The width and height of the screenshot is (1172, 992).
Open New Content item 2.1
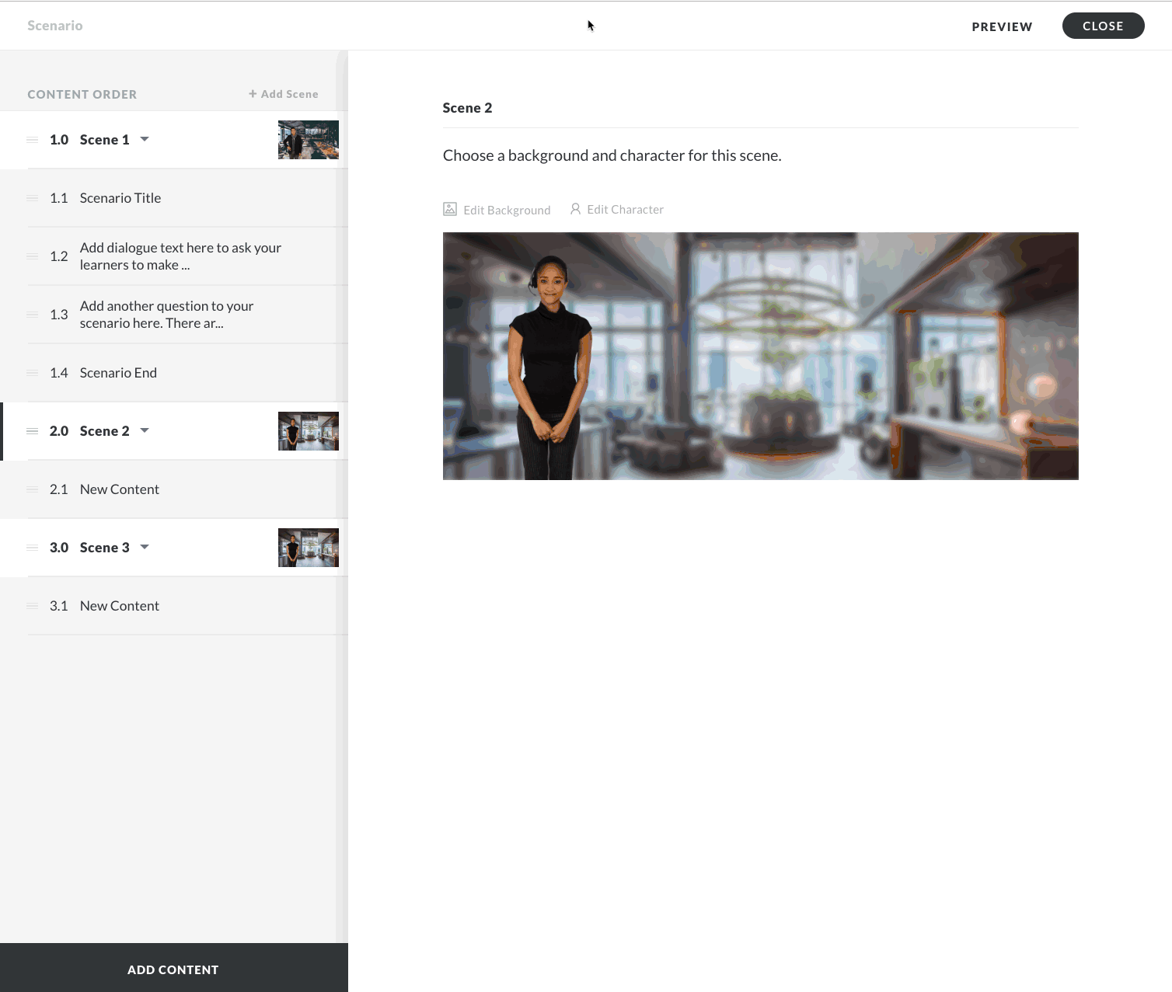point(174,489)
